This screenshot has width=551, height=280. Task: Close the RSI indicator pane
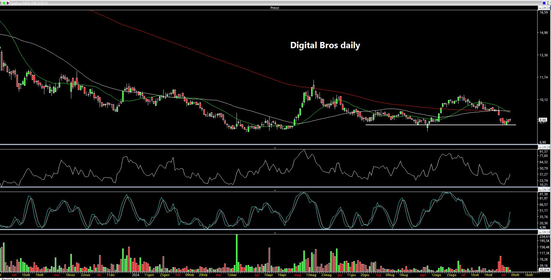tap(549, 147)
